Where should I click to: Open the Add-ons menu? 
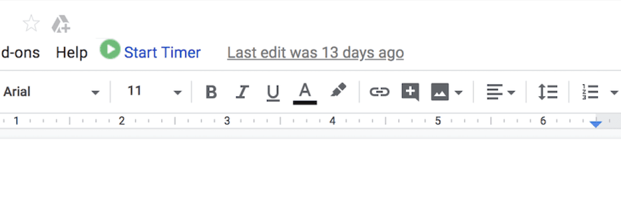[x=20, y=53]
